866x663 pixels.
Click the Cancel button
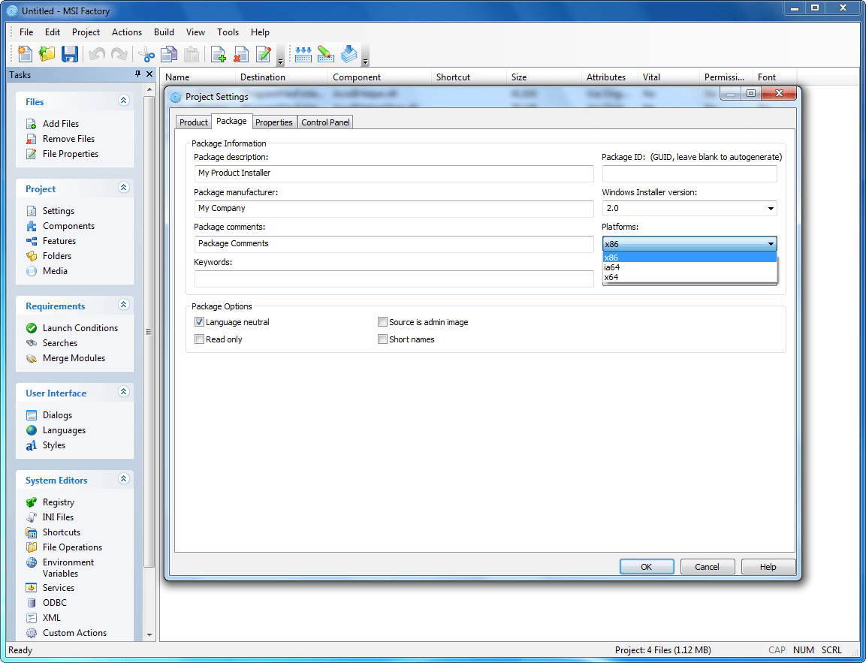707,567
